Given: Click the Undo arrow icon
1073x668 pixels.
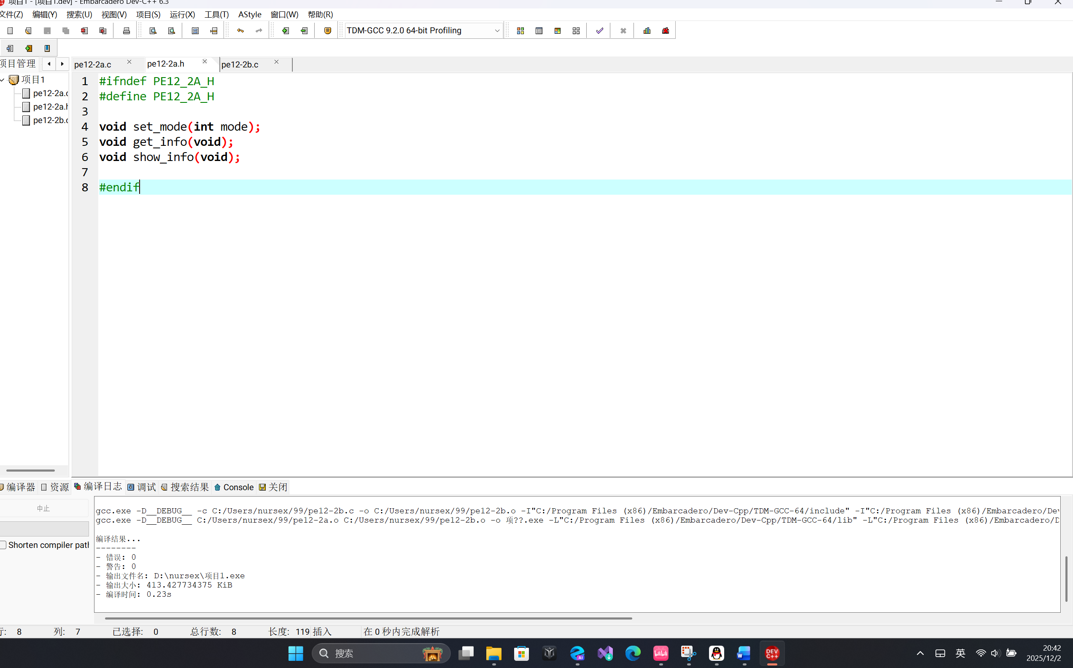Looking at the screenshot, I should [240, 30].
